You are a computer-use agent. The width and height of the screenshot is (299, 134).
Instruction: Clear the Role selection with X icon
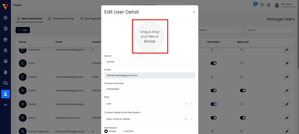click(186, 104)
